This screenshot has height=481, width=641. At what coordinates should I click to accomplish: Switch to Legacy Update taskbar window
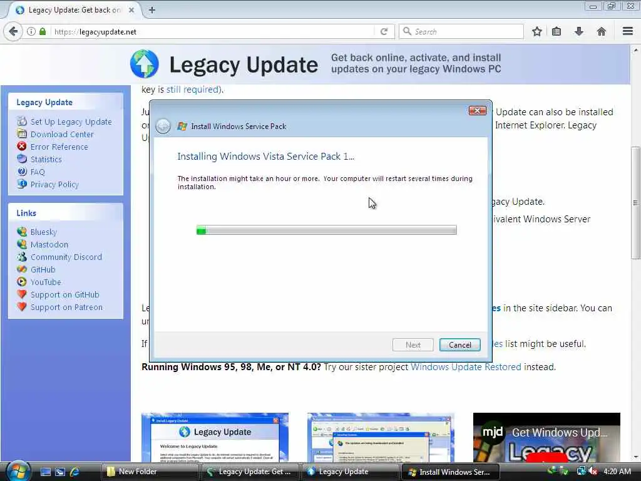tap(350, 472)
